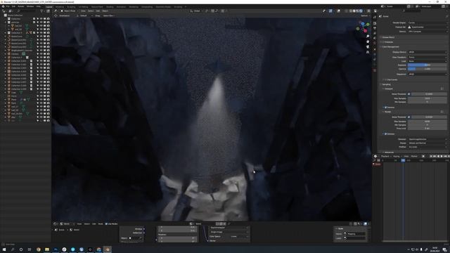Screen dimensions: 450x253
Task: Toggle Render Noise Threshold checkbox
Action: click(409, 117)
